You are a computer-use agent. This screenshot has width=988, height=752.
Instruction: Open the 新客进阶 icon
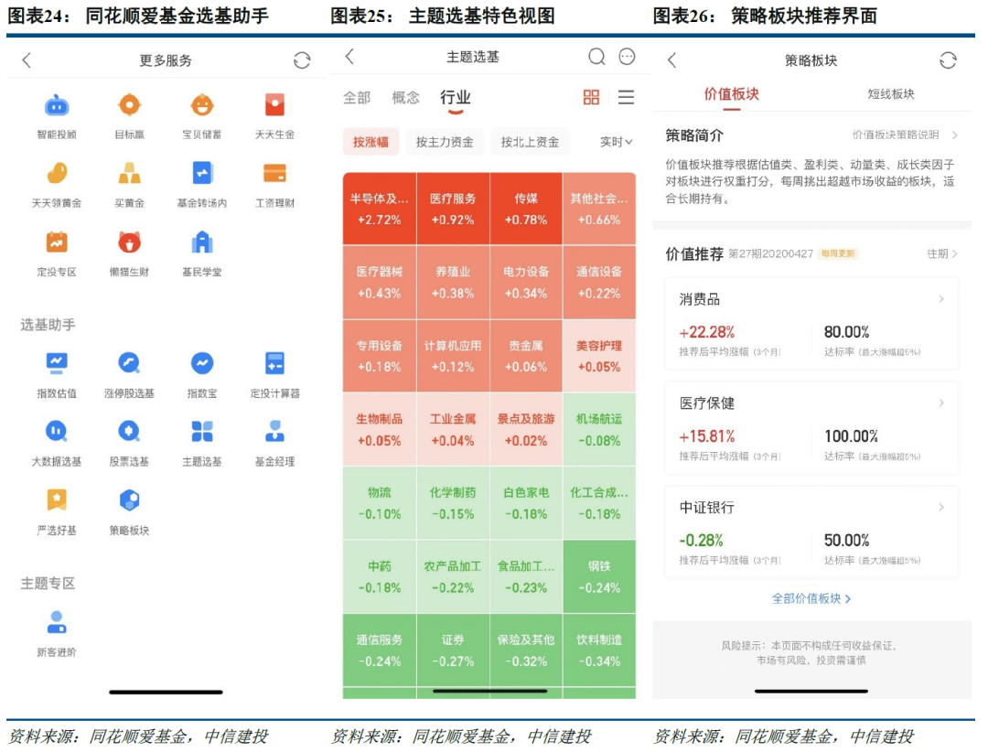57,621
